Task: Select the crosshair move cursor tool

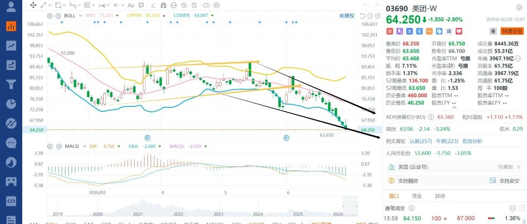Action: 33,5
